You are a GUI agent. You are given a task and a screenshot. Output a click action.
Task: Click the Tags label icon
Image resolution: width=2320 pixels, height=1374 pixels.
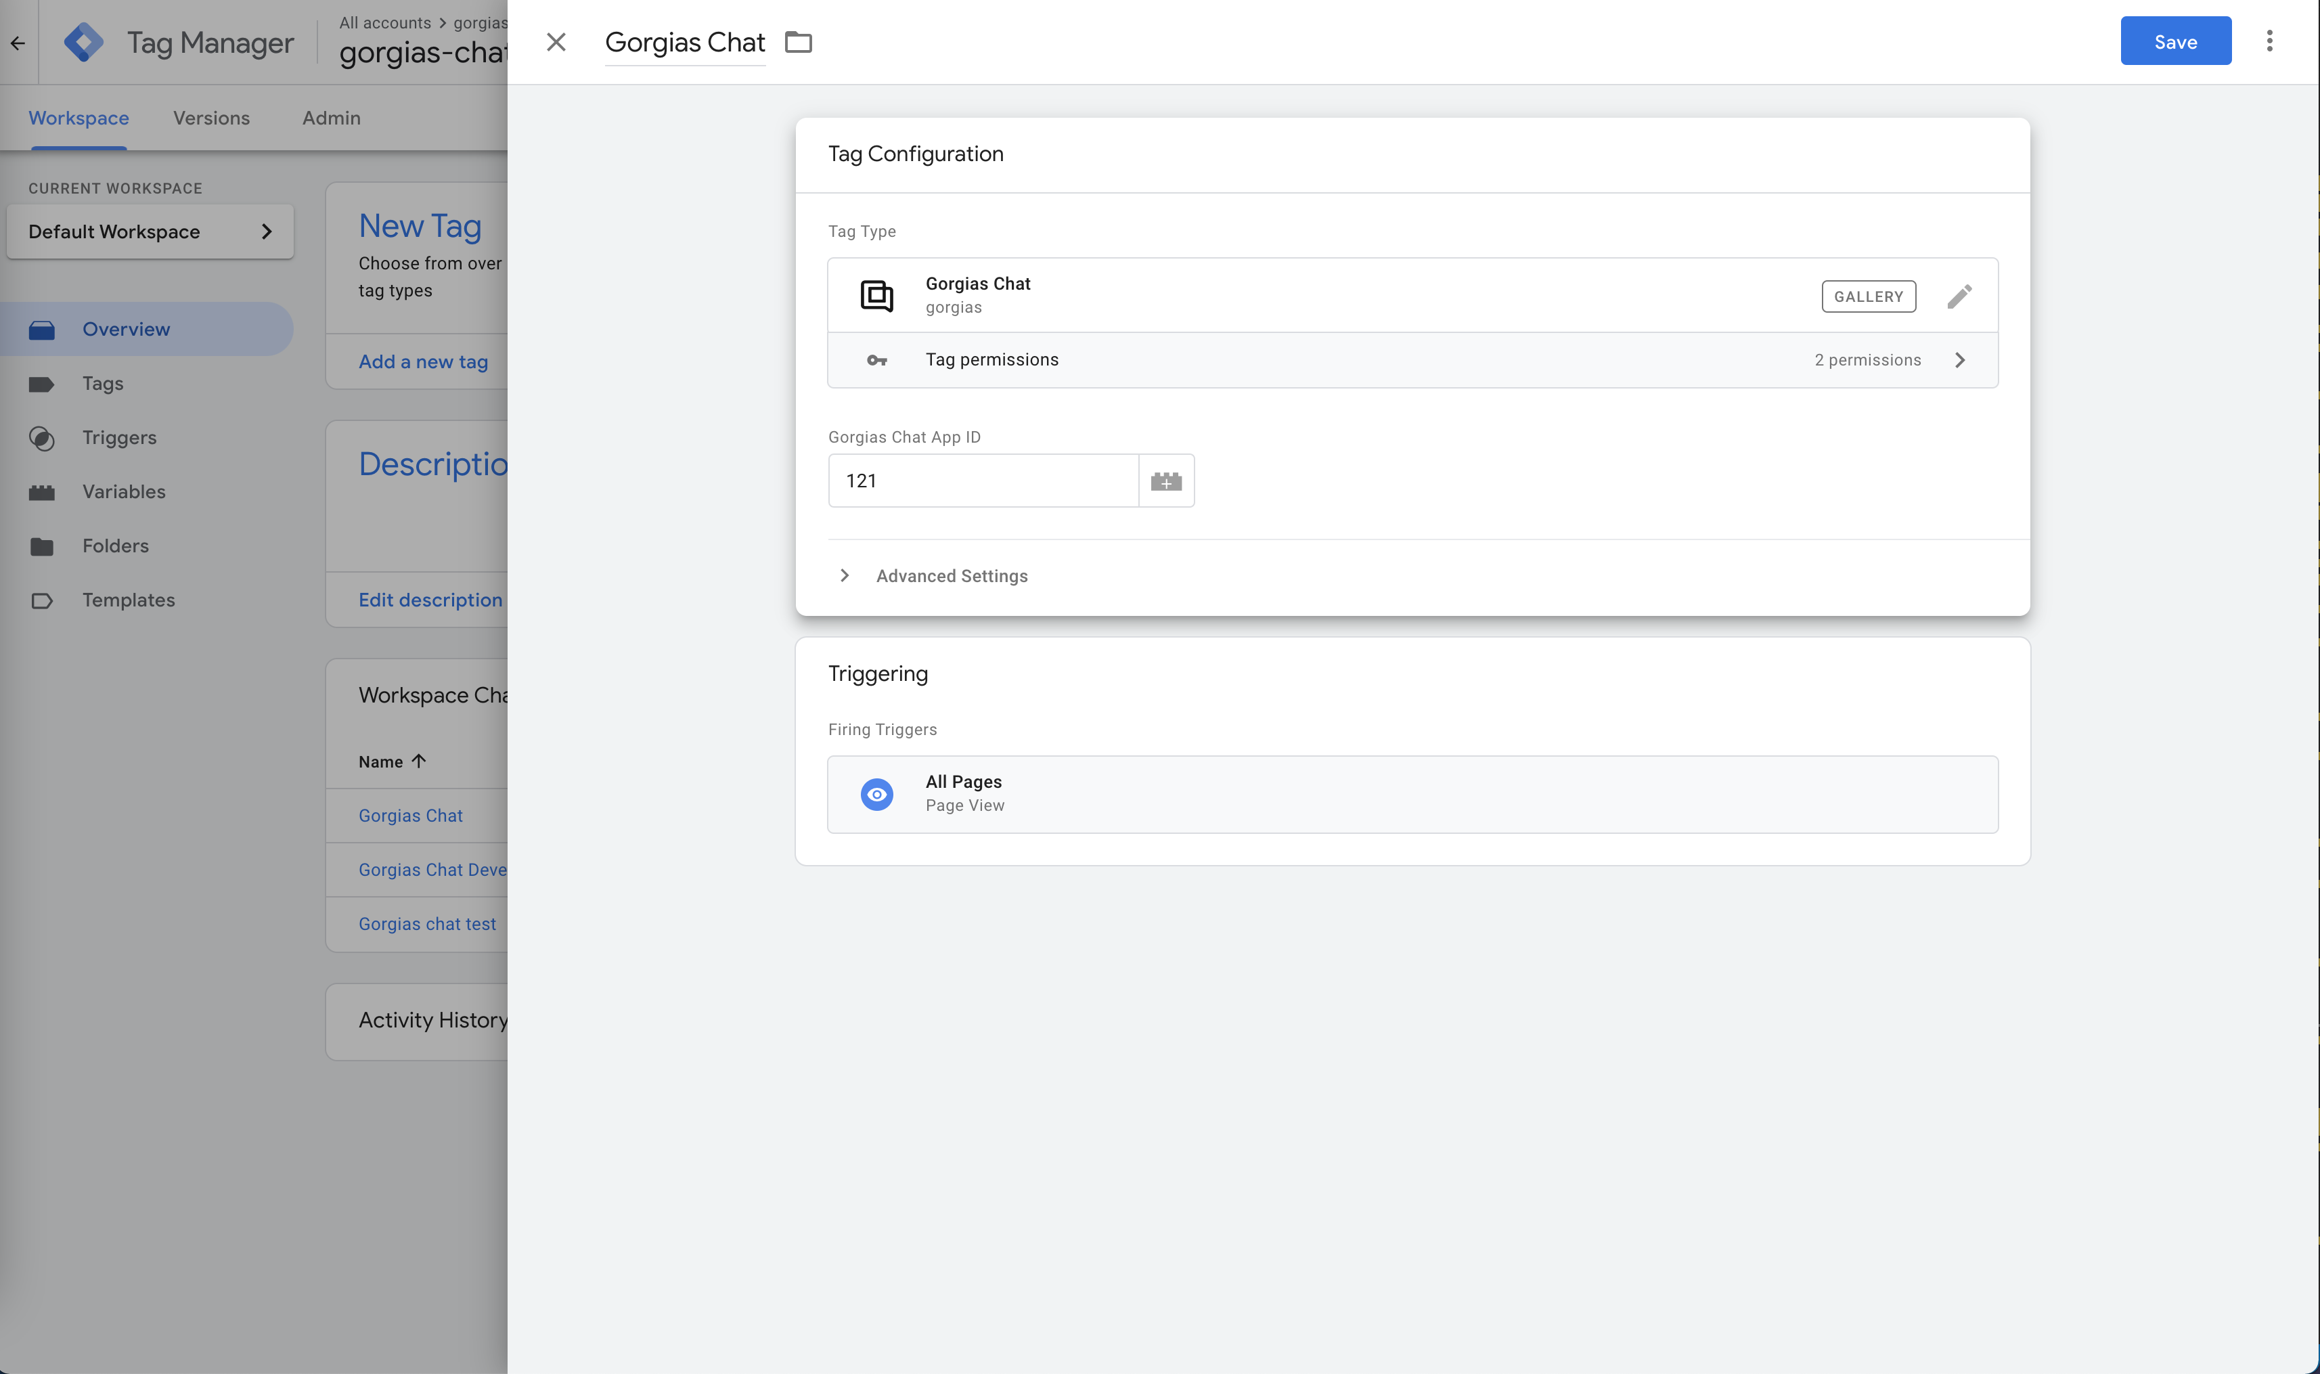(42, 384)
